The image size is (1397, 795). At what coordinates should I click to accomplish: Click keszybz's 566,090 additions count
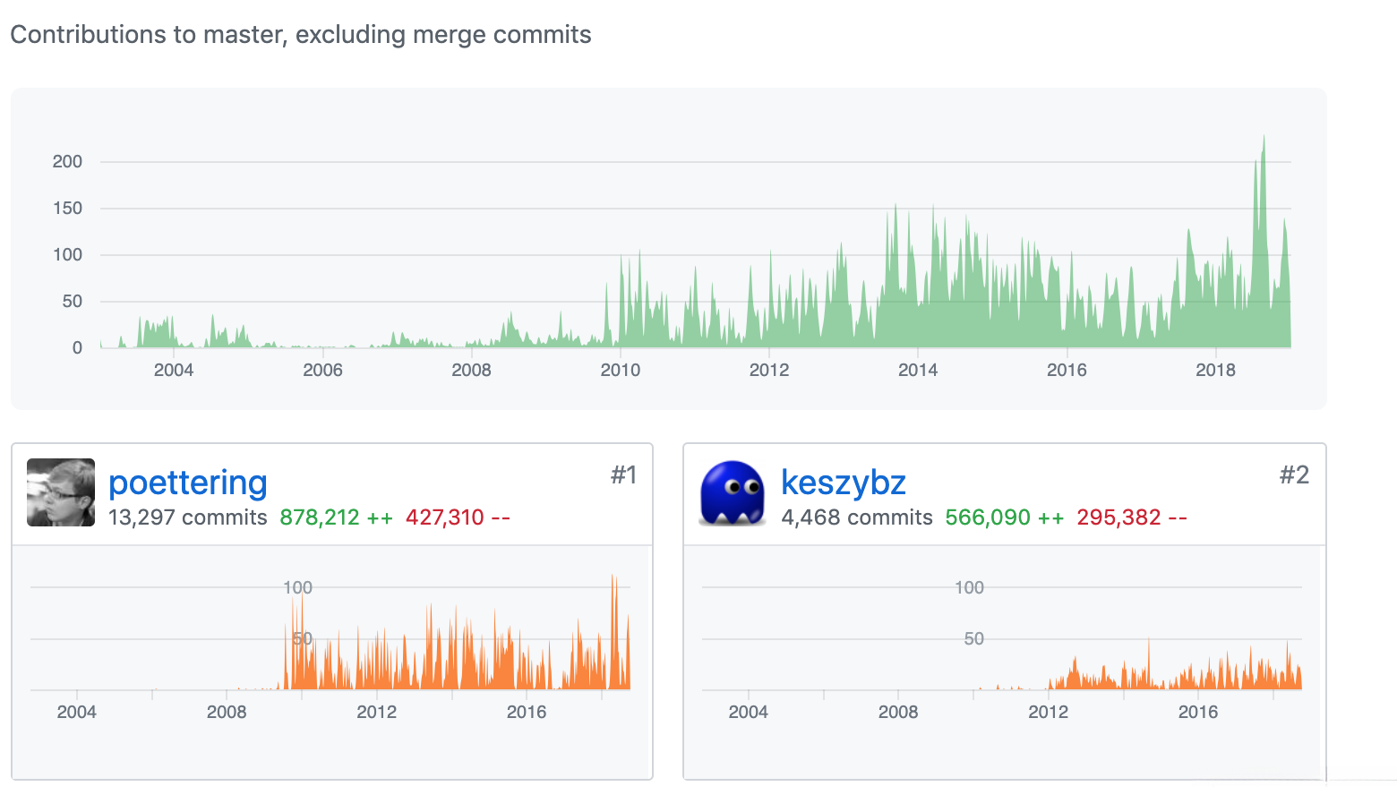click(x=1004, y=517)
